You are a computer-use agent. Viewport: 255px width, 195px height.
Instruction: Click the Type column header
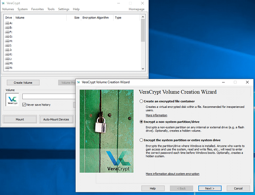pos(126,18)
